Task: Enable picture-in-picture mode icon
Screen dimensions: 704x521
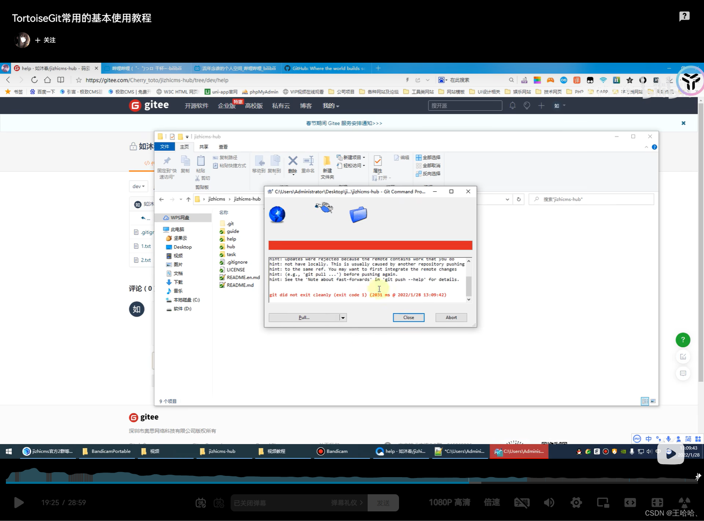Action: click(603, 503)
